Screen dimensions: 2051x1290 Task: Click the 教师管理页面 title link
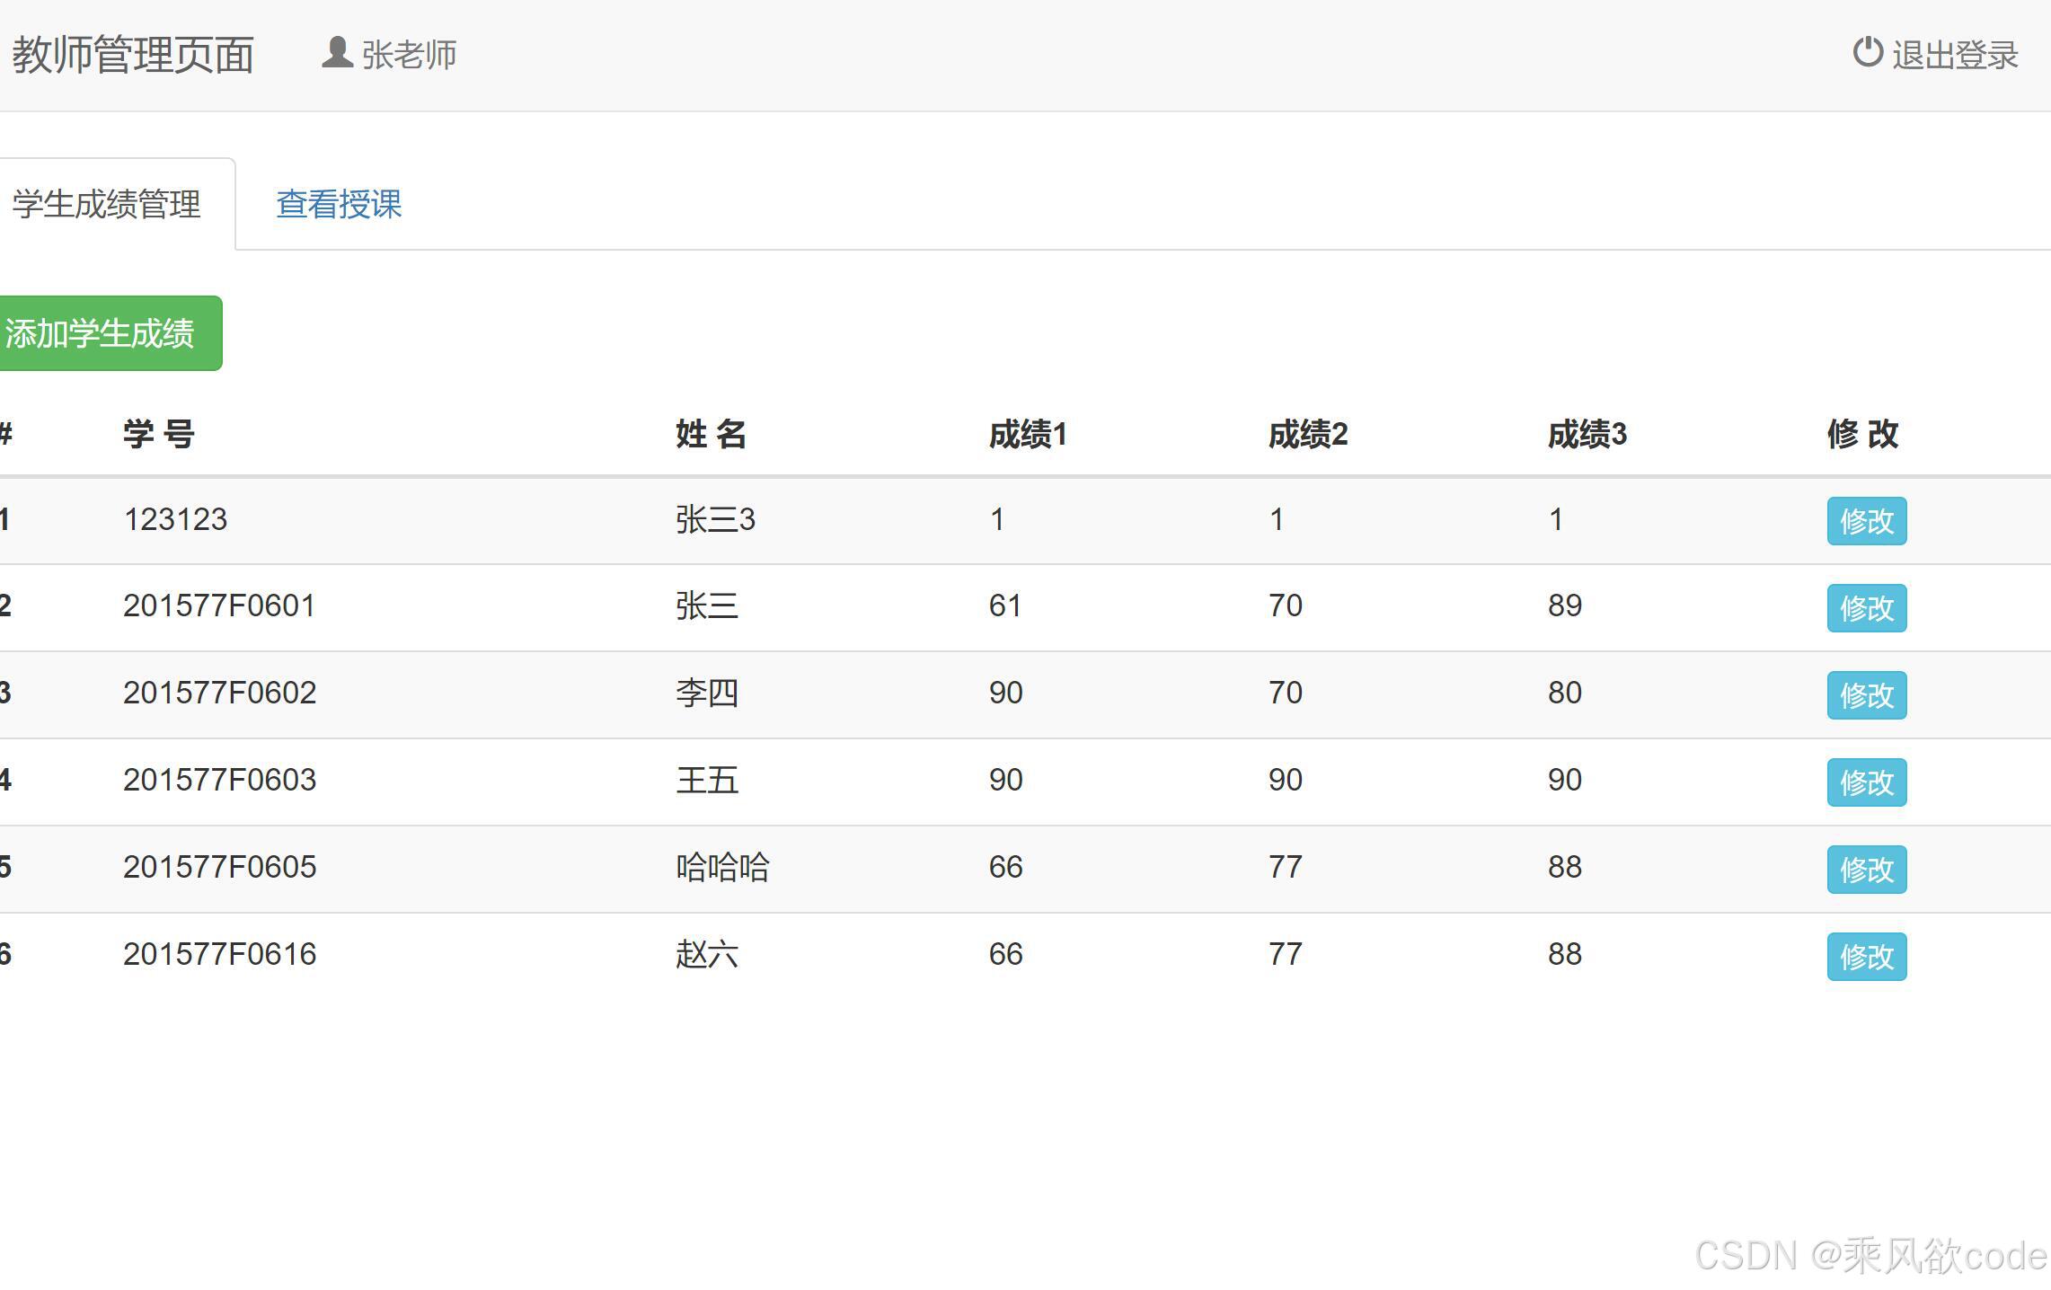[133, 55]
